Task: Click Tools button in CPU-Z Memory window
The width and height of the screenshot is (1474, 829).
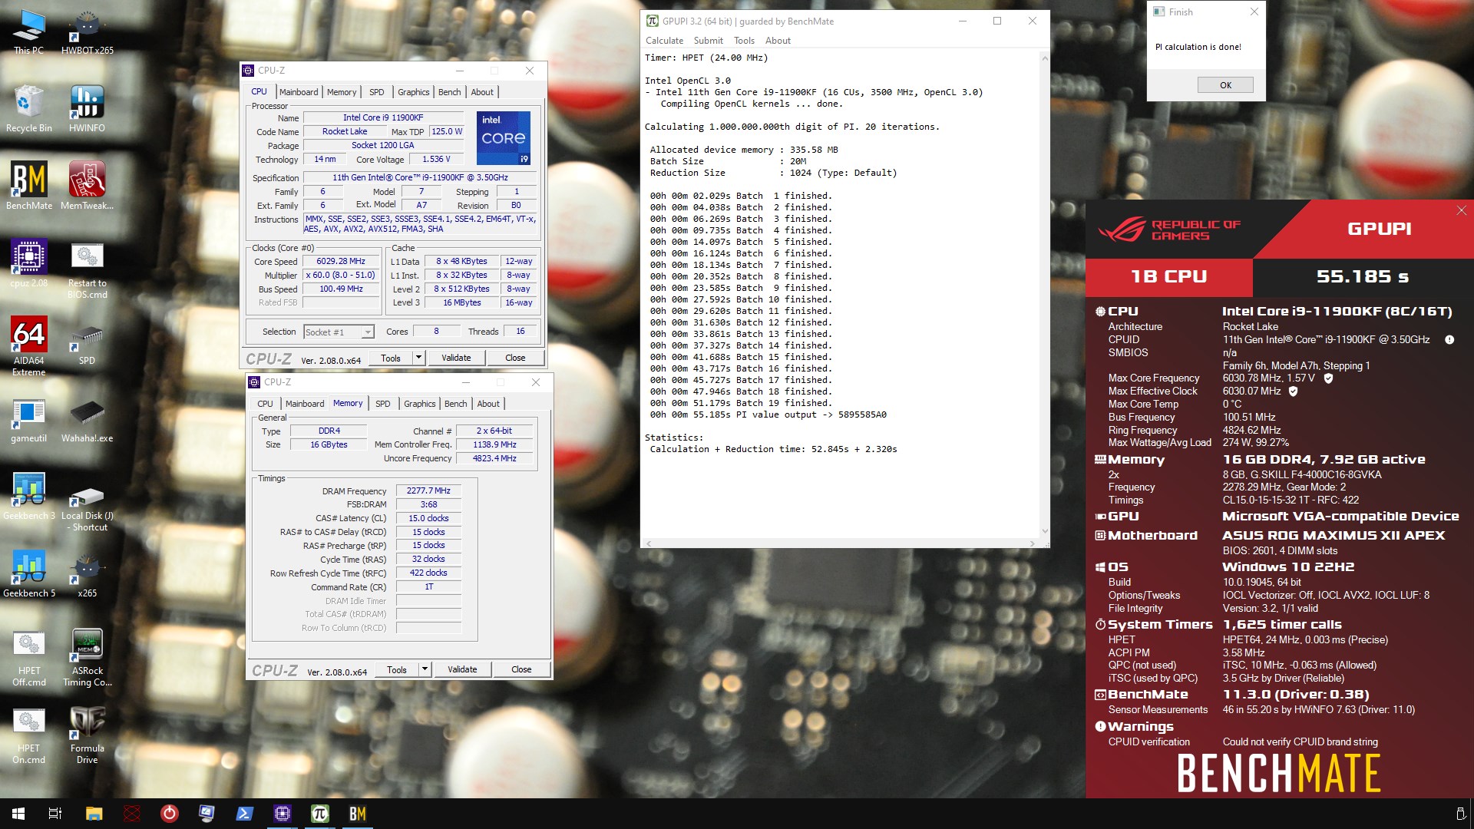Action: click(x=397, y=669)
